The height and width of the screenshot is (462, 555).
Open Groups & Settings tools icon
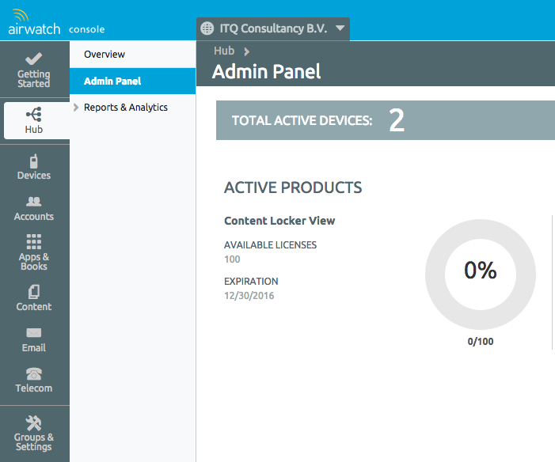(34, 422)
